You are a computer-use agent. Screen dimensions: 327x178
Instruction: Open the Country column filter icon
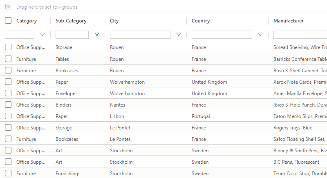(260, 35)
